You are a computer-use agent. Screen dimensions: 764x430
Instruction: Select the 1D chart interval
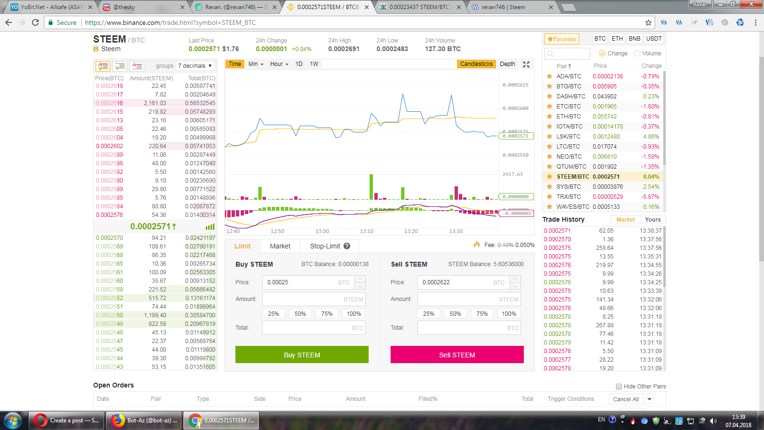click(299, 64)
